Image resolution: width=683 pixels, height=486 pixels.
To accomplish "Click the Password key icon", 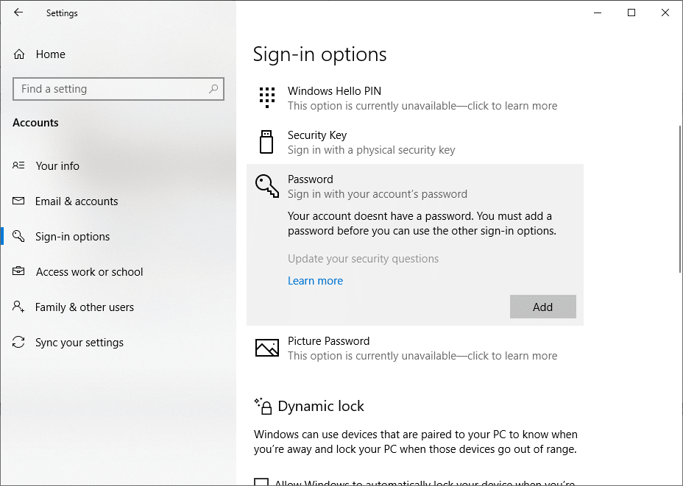I will coord(266,186).
